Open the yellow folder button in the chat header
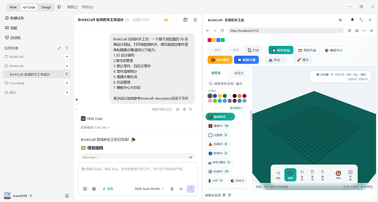378x202 pixels. pos(166,20)
